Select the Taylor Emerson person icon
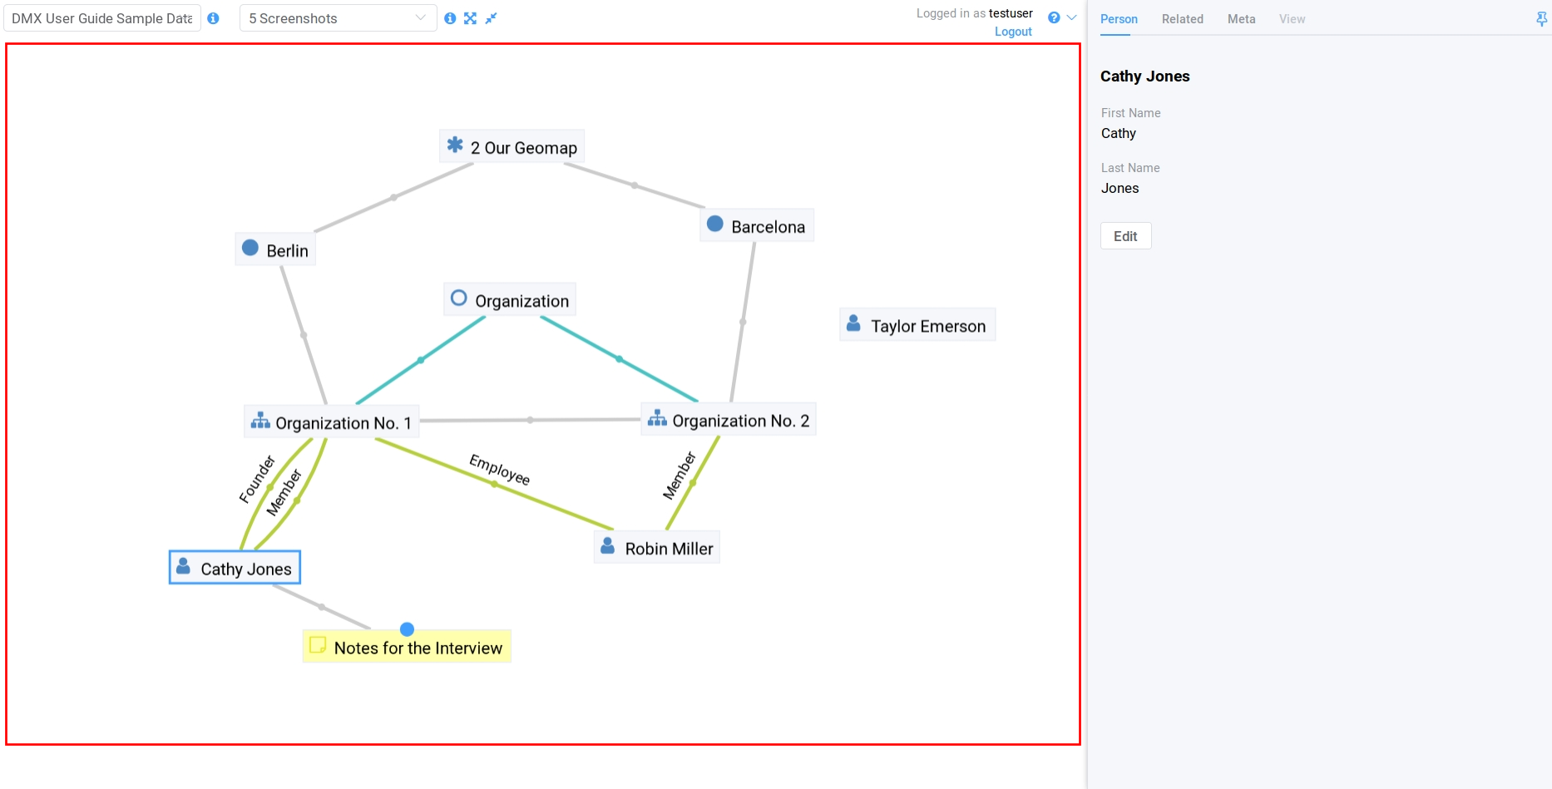This screenshot has height=789, width=1552. [853, 324]
